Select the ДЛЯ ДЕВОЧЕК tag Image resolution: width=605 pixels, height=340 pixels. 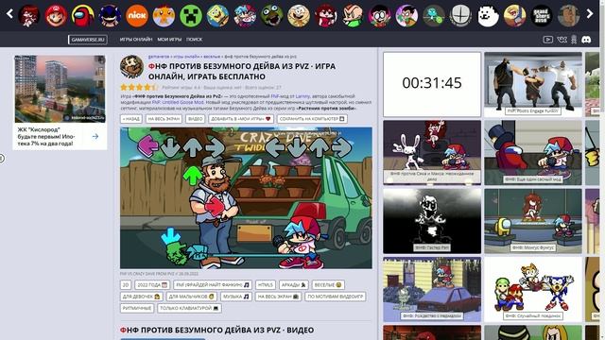[x=141, y=297]
